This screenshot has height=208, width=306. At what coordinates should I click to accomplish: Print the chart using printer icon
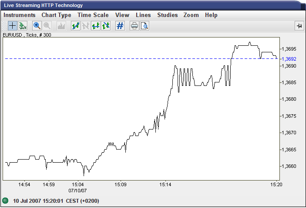pos(135,26)
